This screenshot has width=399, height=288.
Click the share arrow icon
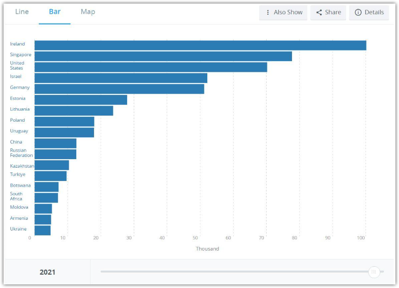(x=319, y=12)
